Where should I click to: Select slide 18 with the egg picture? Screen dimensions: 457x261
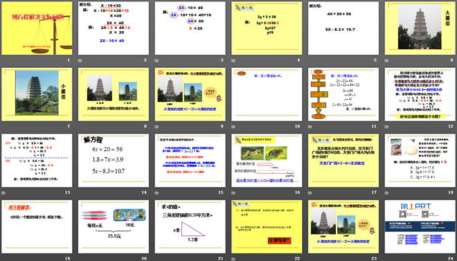point(420,161)
